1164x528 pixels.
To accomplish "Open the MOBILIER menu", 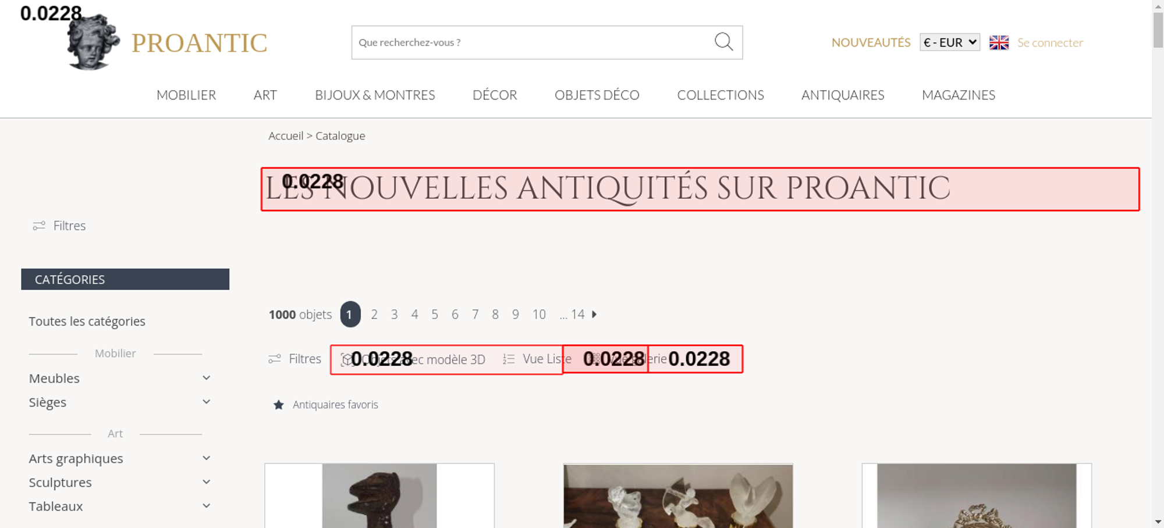I will [186, 95].
